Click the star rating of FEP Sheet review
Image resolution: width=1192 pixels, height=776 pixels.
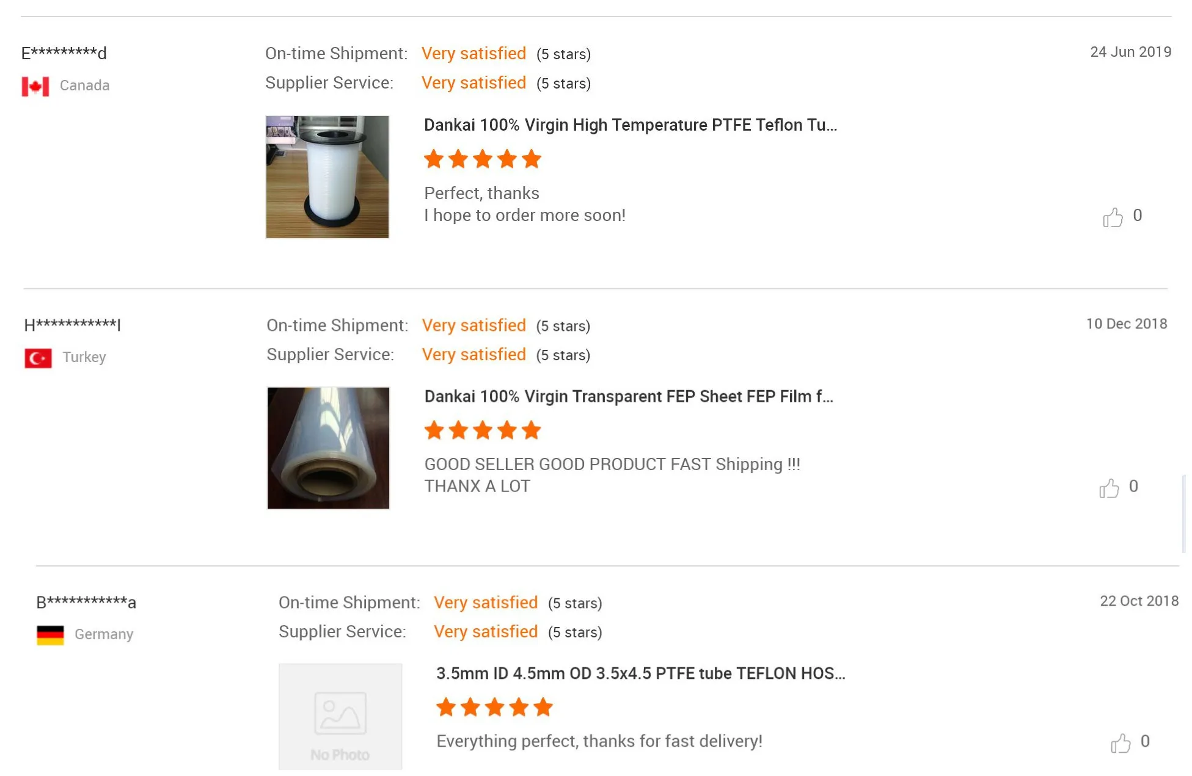(482, 430)
